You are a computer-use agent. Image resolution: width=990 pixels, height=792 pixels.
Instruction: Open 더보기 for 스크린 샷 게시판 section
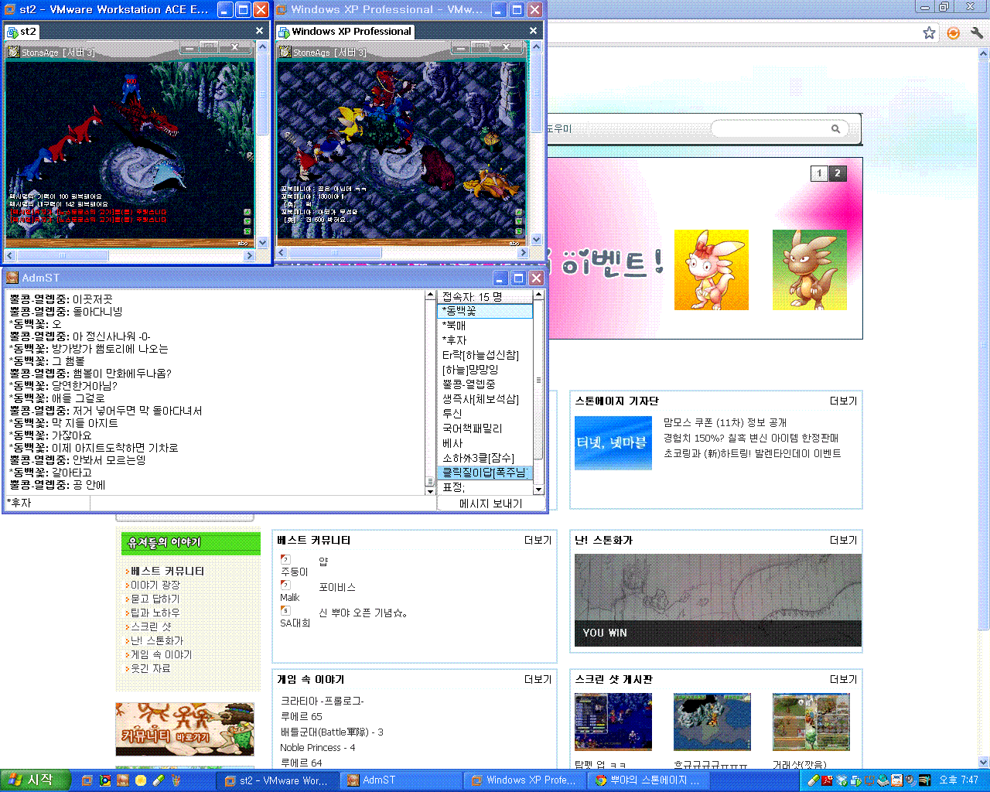click(843, 679)
